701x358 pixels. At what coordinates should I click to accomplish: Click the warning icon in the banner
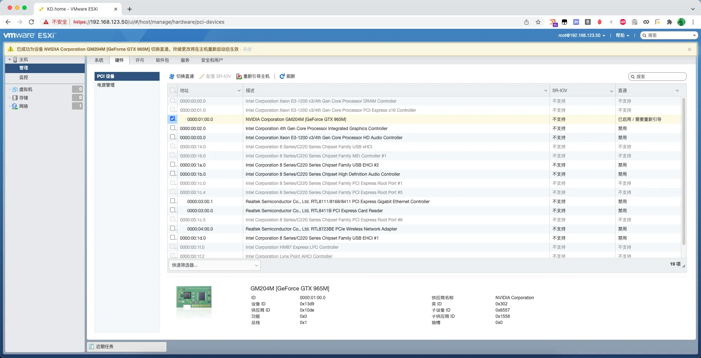[10, 49]
